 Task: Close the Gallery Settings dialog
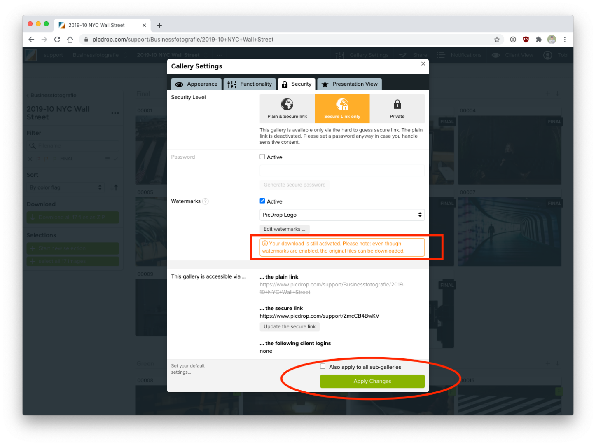[423, 63]
